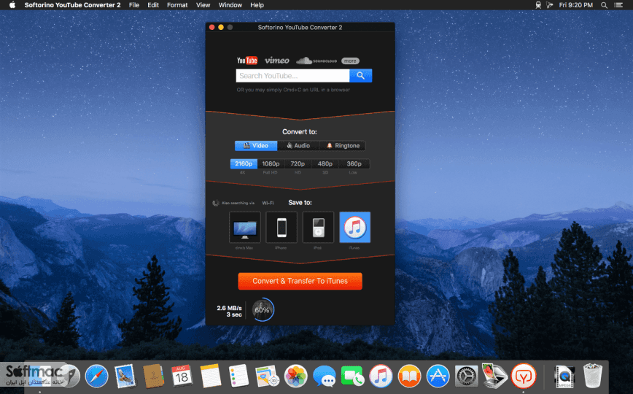Open the MPEG4 file in the Dock
633x394 pixels.
(x=564, y=376)
